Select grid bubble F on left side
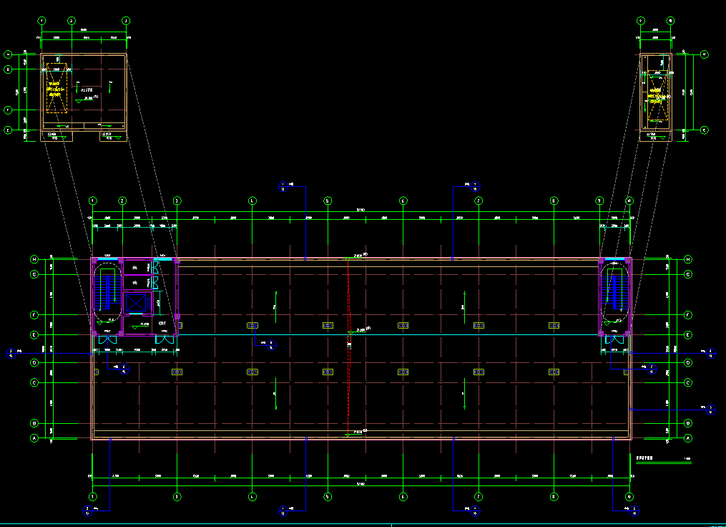The width and height of the screenshot is (726, 527). 34,314
